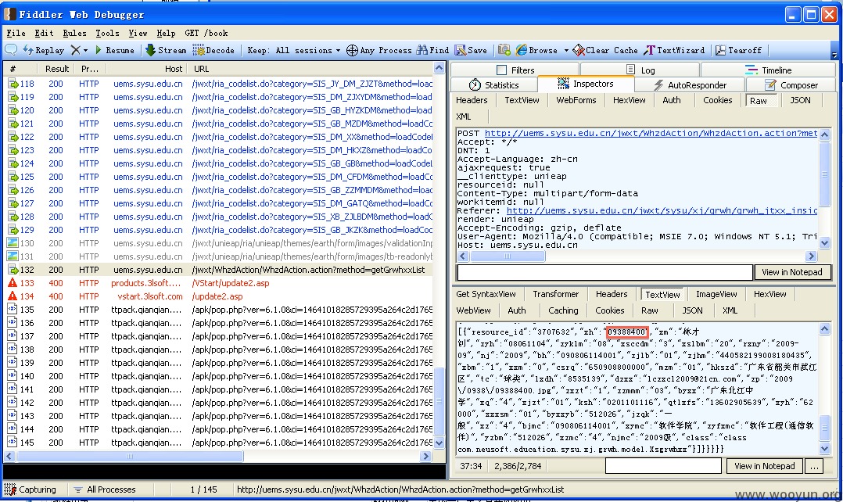This screenshot has height=502, width=843.
Task: Click the Referer URL link
Action: point(662,210)
